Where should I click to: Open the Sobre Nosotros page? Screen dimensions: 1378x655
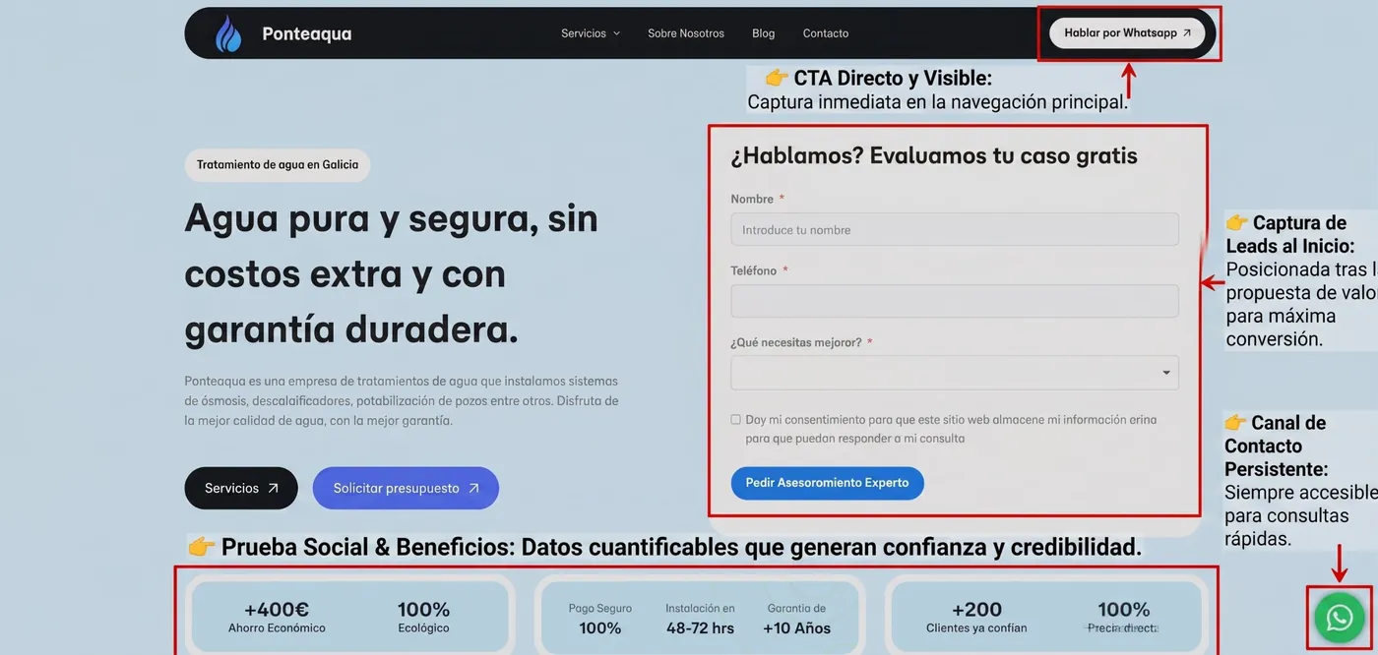tap(686, 33)
